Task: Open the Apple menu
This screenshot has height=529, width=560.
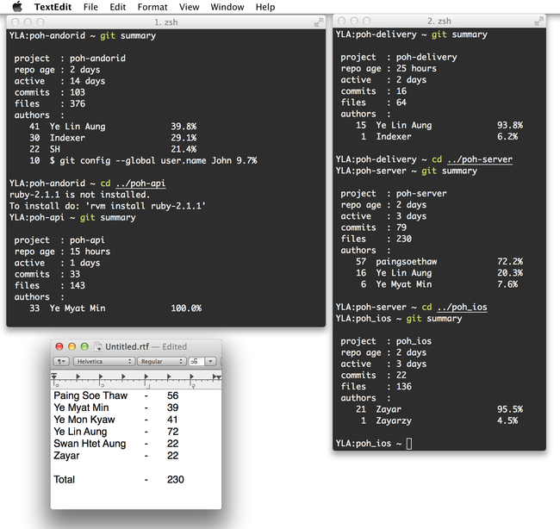Action: (16, 7)
